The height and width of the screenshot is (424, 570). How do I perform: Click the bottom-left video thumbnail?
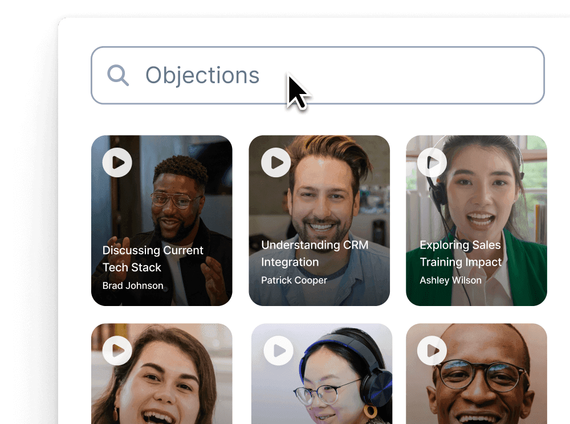click(x=161, y=374)
